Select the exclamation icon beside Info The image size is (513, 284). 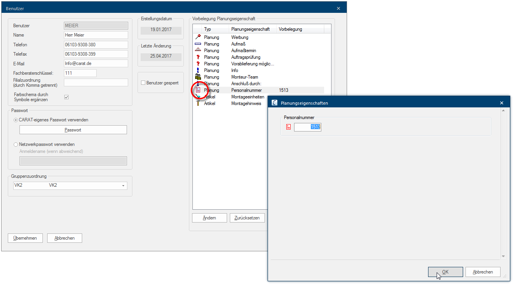pos(198,70)
